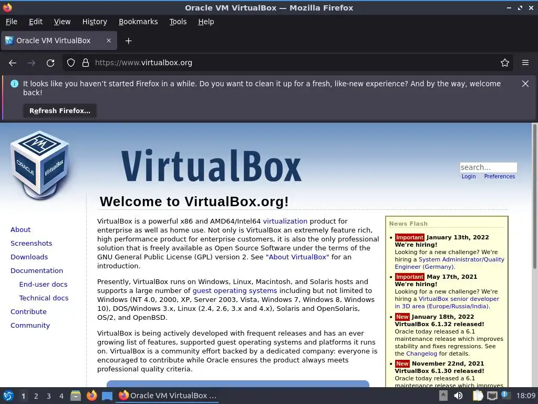
Task: Open the File menu
Action: tap(12, 22)
